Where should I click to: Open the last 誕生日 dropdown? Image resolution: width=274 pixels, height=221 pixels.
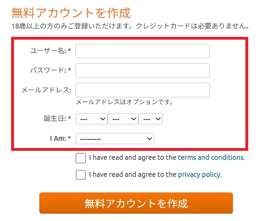click(x=151, y=119)
